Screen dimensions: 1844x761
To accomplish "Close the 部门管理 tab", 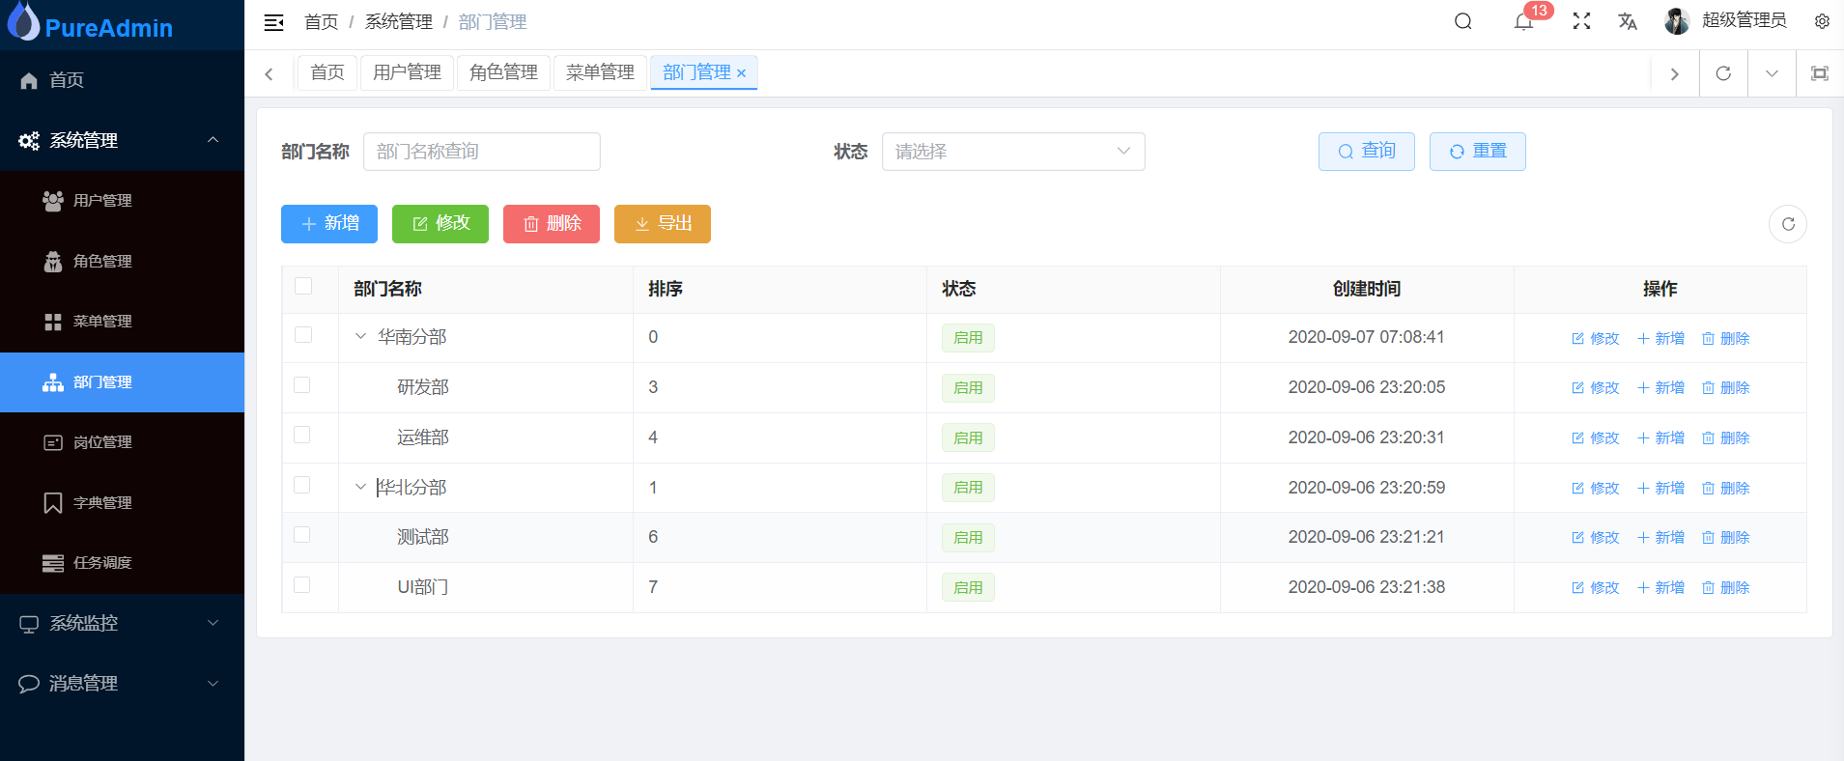I will [741, 73].
